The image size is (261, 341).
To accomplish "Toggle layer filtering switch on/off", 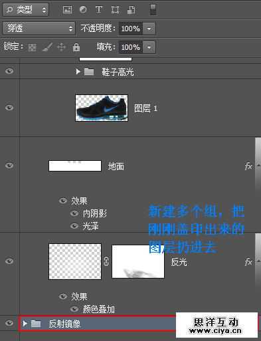I will pyautogui.click(x=153, y=10).
